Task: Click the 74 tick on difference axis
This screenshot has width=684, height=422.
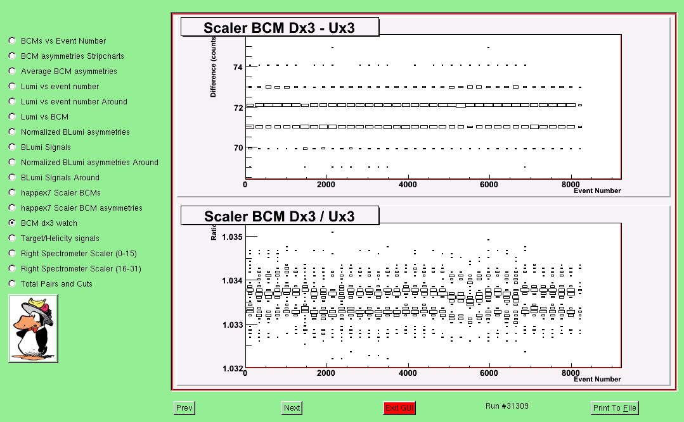Action: point(238,68)
